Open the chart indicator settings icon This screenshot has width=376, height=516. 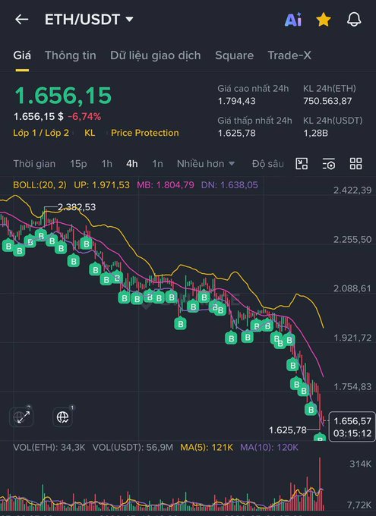[x=329, y=164]
